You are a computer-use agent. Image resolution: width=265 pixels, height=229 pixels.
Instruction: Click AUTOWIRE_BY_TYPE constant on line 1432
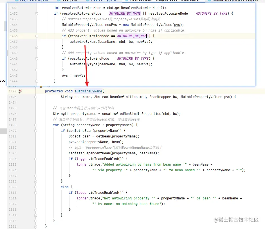[212, 13]
